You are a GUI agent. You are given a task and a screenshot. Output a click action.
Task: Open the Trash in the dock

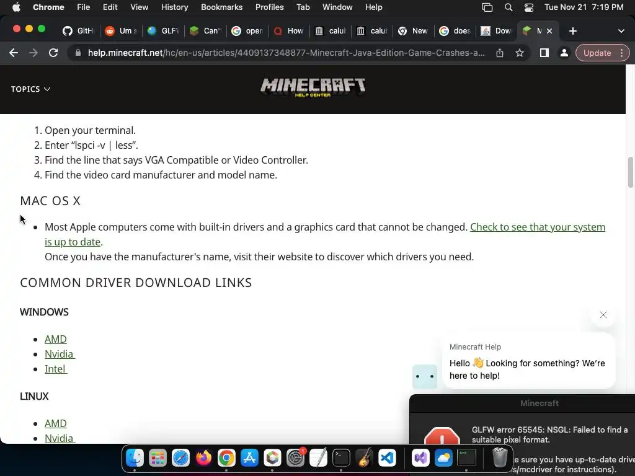500,458
